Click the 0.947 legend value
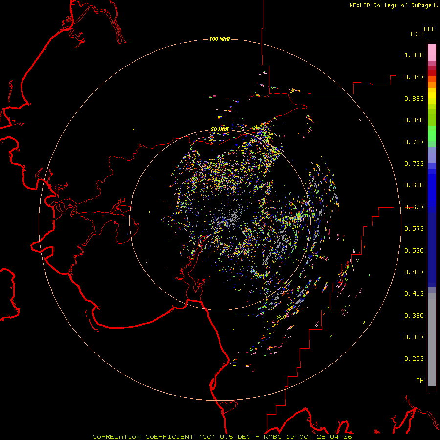Viewport: 440px width, 440px height. click(414, 77)
